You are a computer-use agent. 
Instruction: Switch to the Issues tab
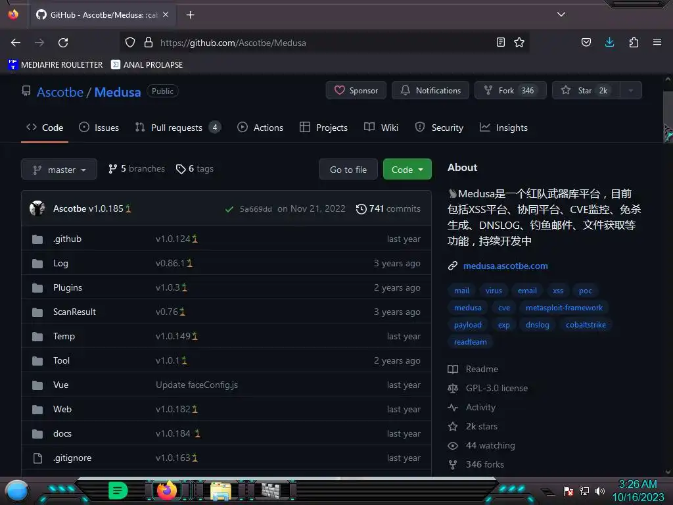[x=99, y=128]
